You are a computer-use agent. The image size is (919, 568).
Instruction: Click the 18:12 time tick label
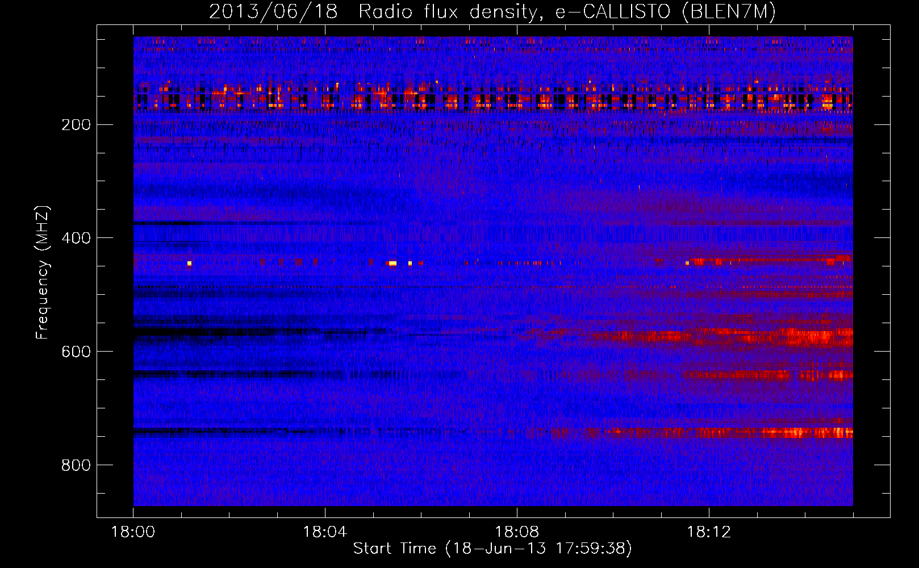point(709,532)
